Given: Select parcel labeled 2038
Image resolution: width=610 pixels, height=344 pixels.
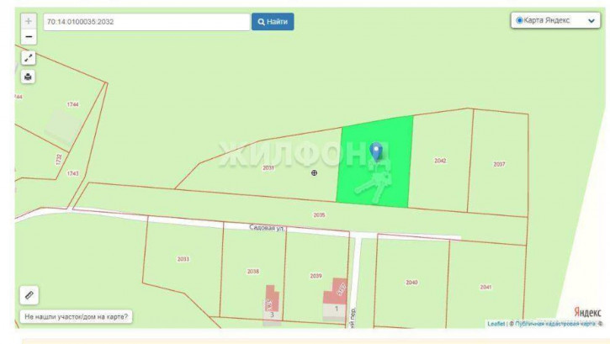Looking at the screenshot, I should pyautogui.click(x=253, y=272).
